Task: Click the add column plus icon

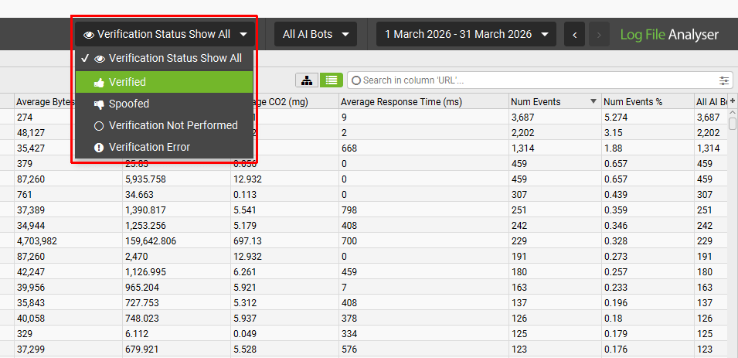Action: (732, 101)
